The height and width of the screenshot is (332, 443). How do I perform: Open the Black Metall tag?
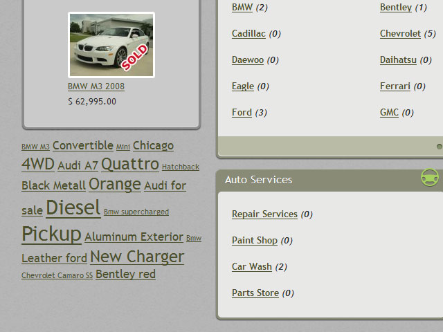[54, 185]
